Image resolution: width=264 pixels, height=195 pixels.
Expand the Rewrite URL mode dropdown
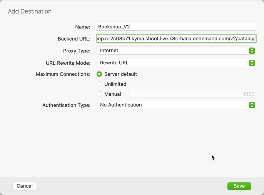click(173, 63)
